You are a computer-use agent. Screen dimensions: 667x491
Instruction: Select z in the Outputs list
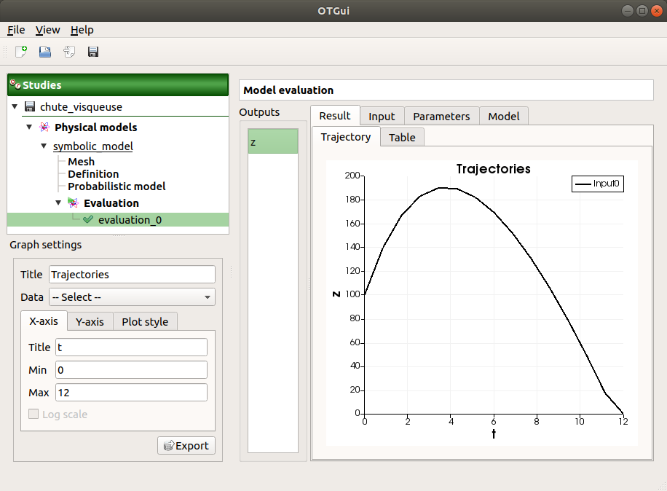(272, 141)
